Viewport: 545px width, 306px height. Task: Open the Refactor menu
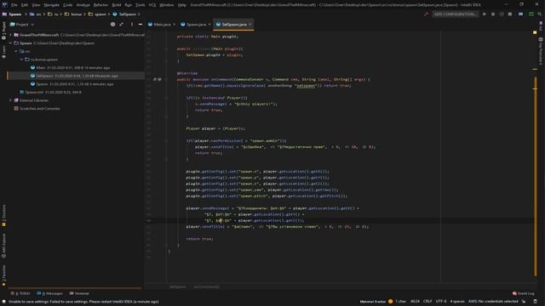[x=100, y=5]
